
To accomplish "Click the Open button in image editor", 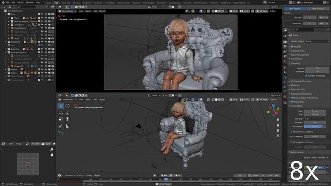I will [46, 144].
